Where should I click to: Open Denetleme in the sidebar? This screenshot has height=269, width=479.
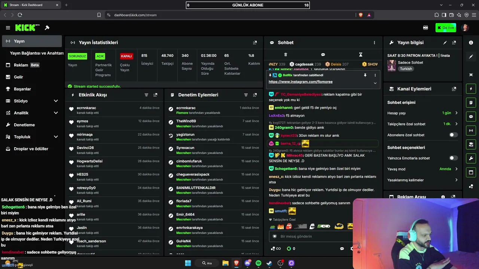pos(32,125)
